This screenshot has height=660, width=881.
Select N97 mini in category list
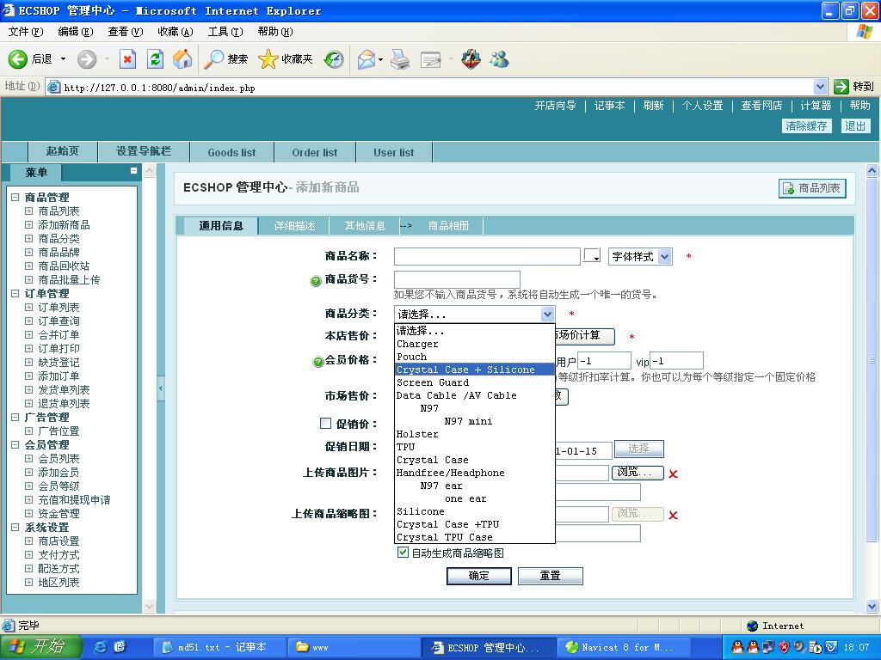tap(475, 421)
